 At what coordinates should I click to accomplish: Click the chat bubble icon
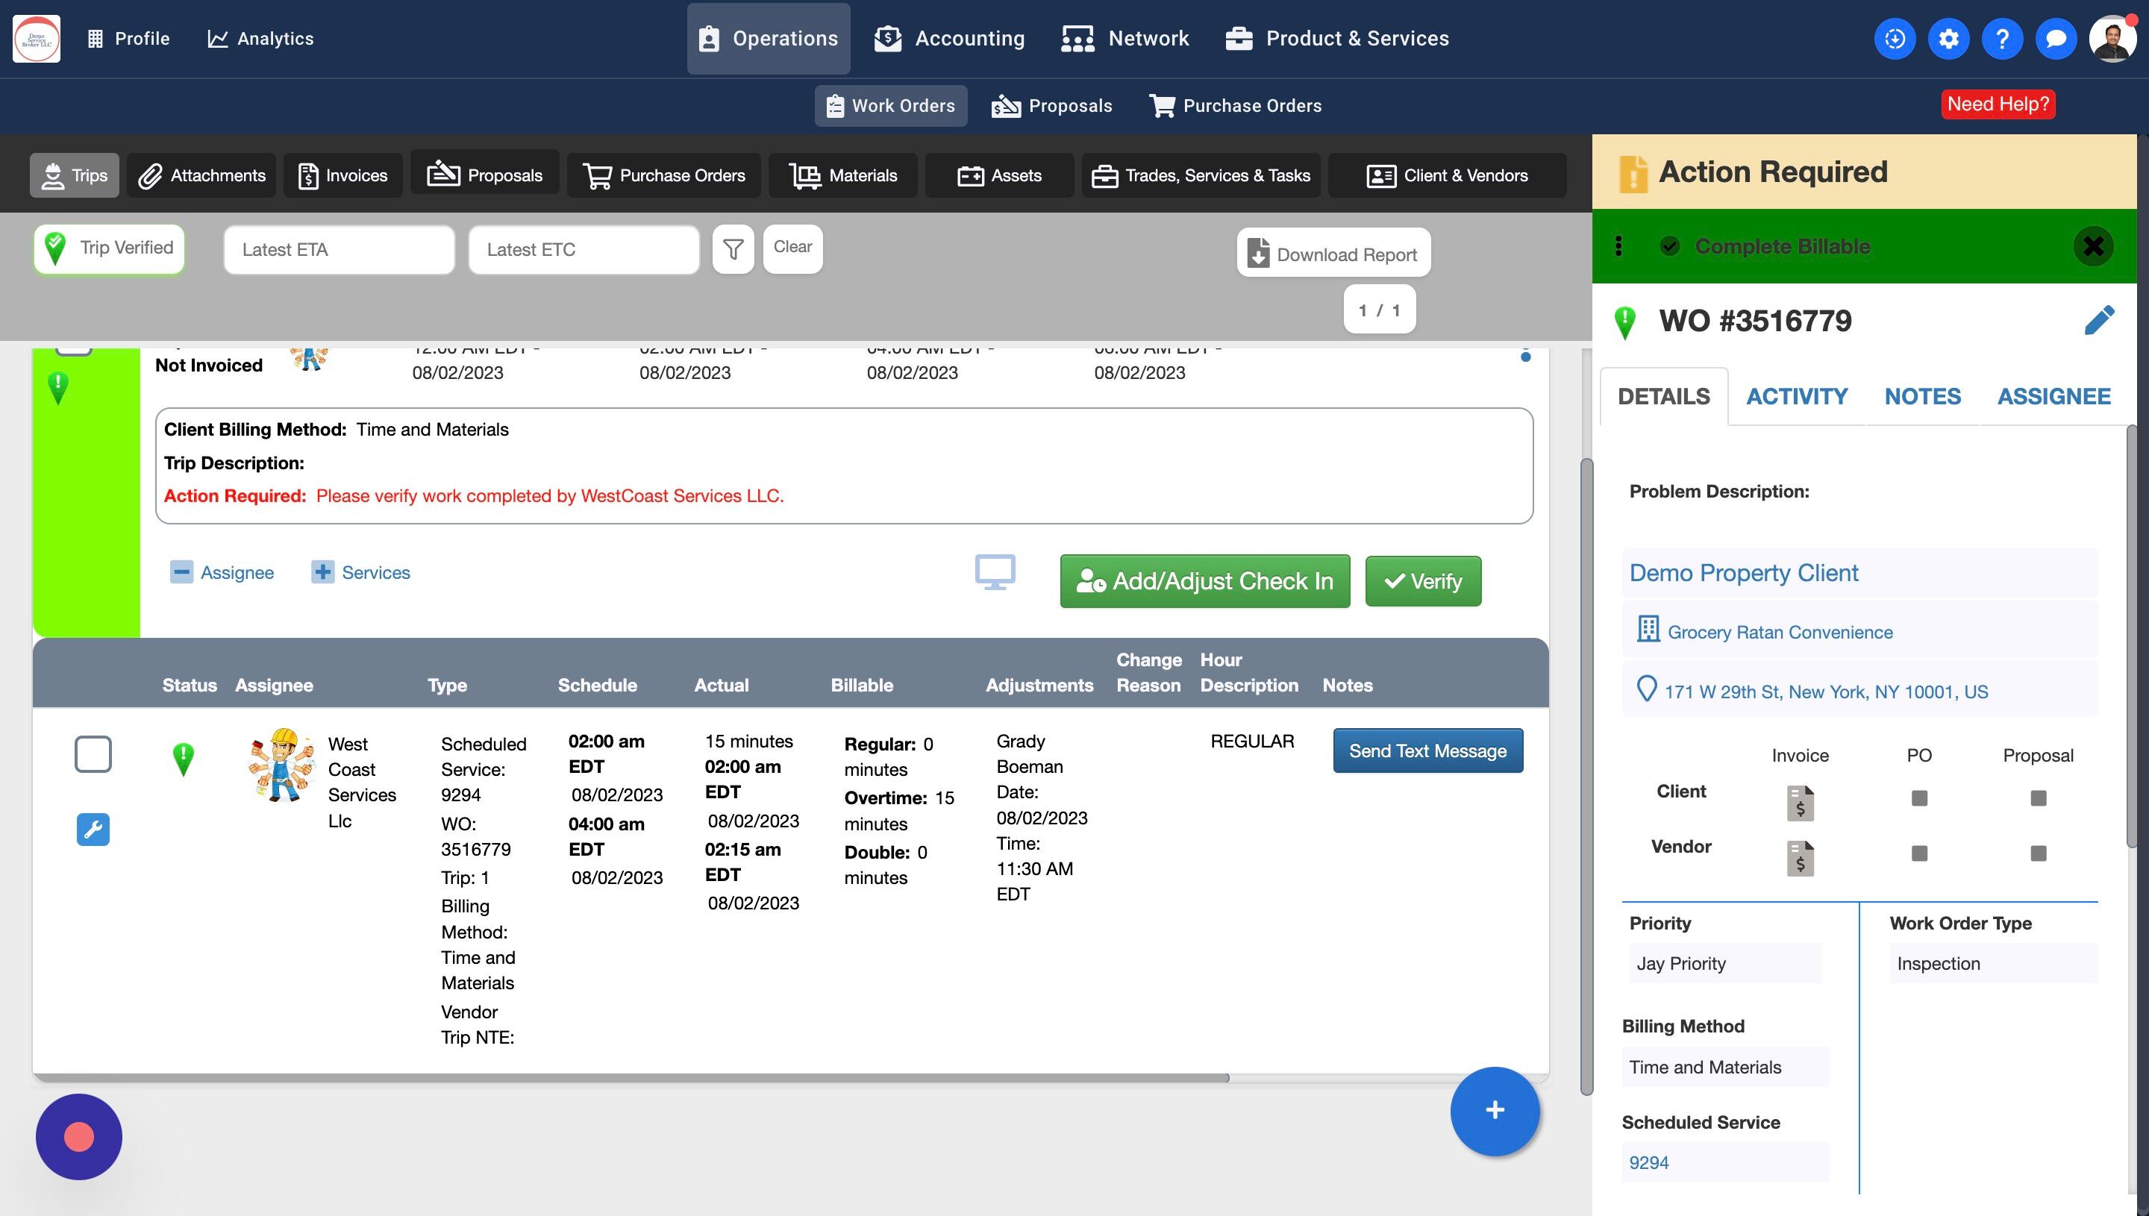pyautogui.click(x=2056, y=38)
